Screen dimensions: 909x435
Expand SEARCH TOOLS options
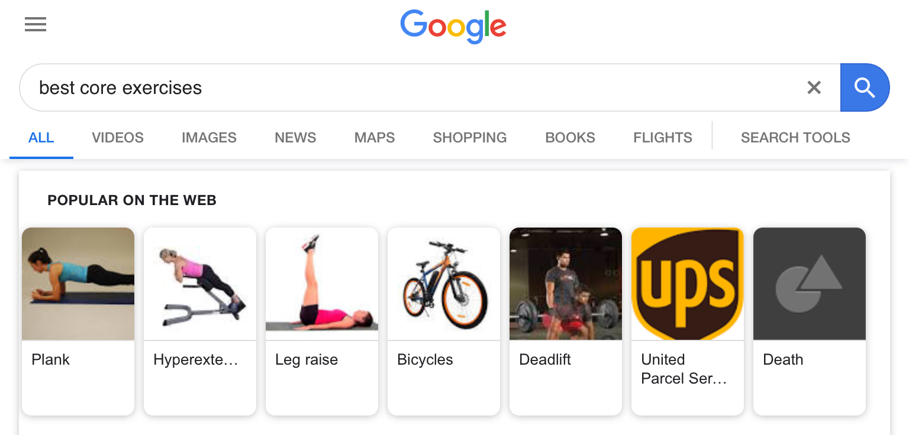[x=795, y=138]
